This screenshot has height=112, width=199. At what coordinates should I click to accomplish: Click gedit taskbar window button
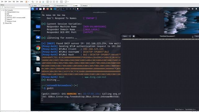[x=78, y=9]
